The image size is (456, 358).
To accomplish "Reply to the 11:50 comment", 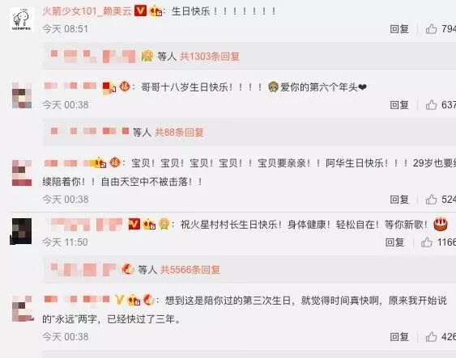I will (x=394, y=242).
